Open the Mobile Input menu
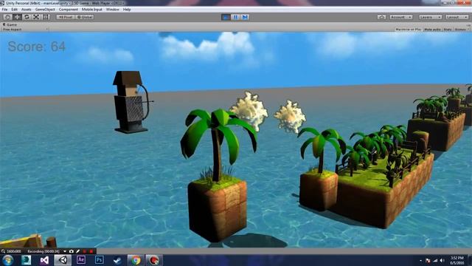The image size is (472, 266). pos(92,10)
